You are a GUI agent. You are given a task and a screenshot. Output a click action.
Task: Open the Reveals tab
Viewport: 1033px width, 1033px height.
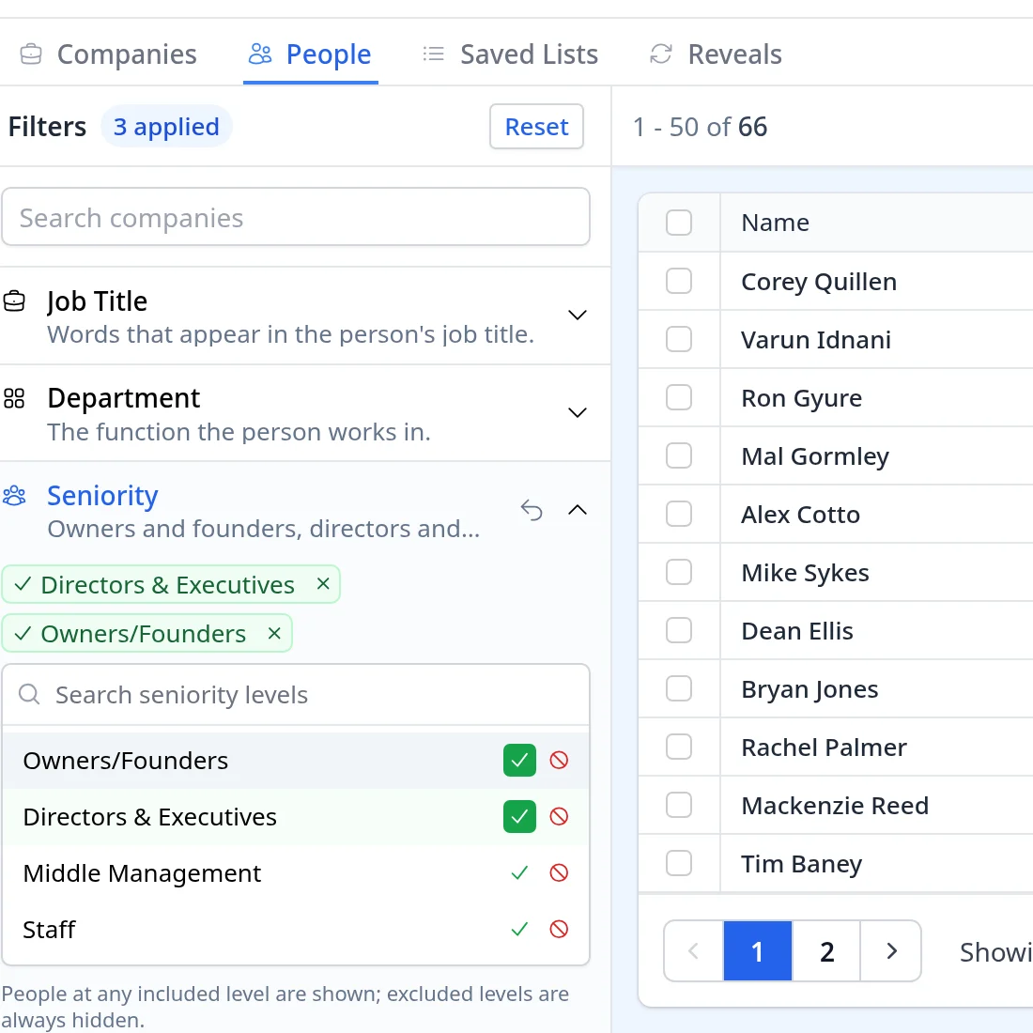716,54
